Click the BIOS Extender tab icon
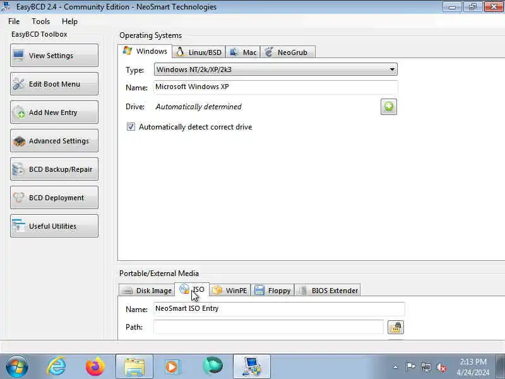Image resolution: width=505 pixels, height=379 pixels. pos(303,290)
